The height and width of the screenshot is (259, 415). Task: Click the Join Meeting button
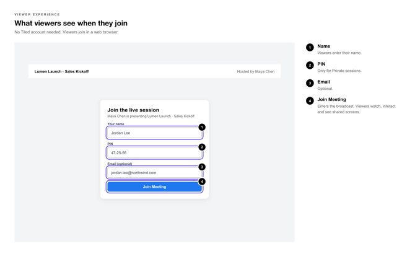coord(155,187)
